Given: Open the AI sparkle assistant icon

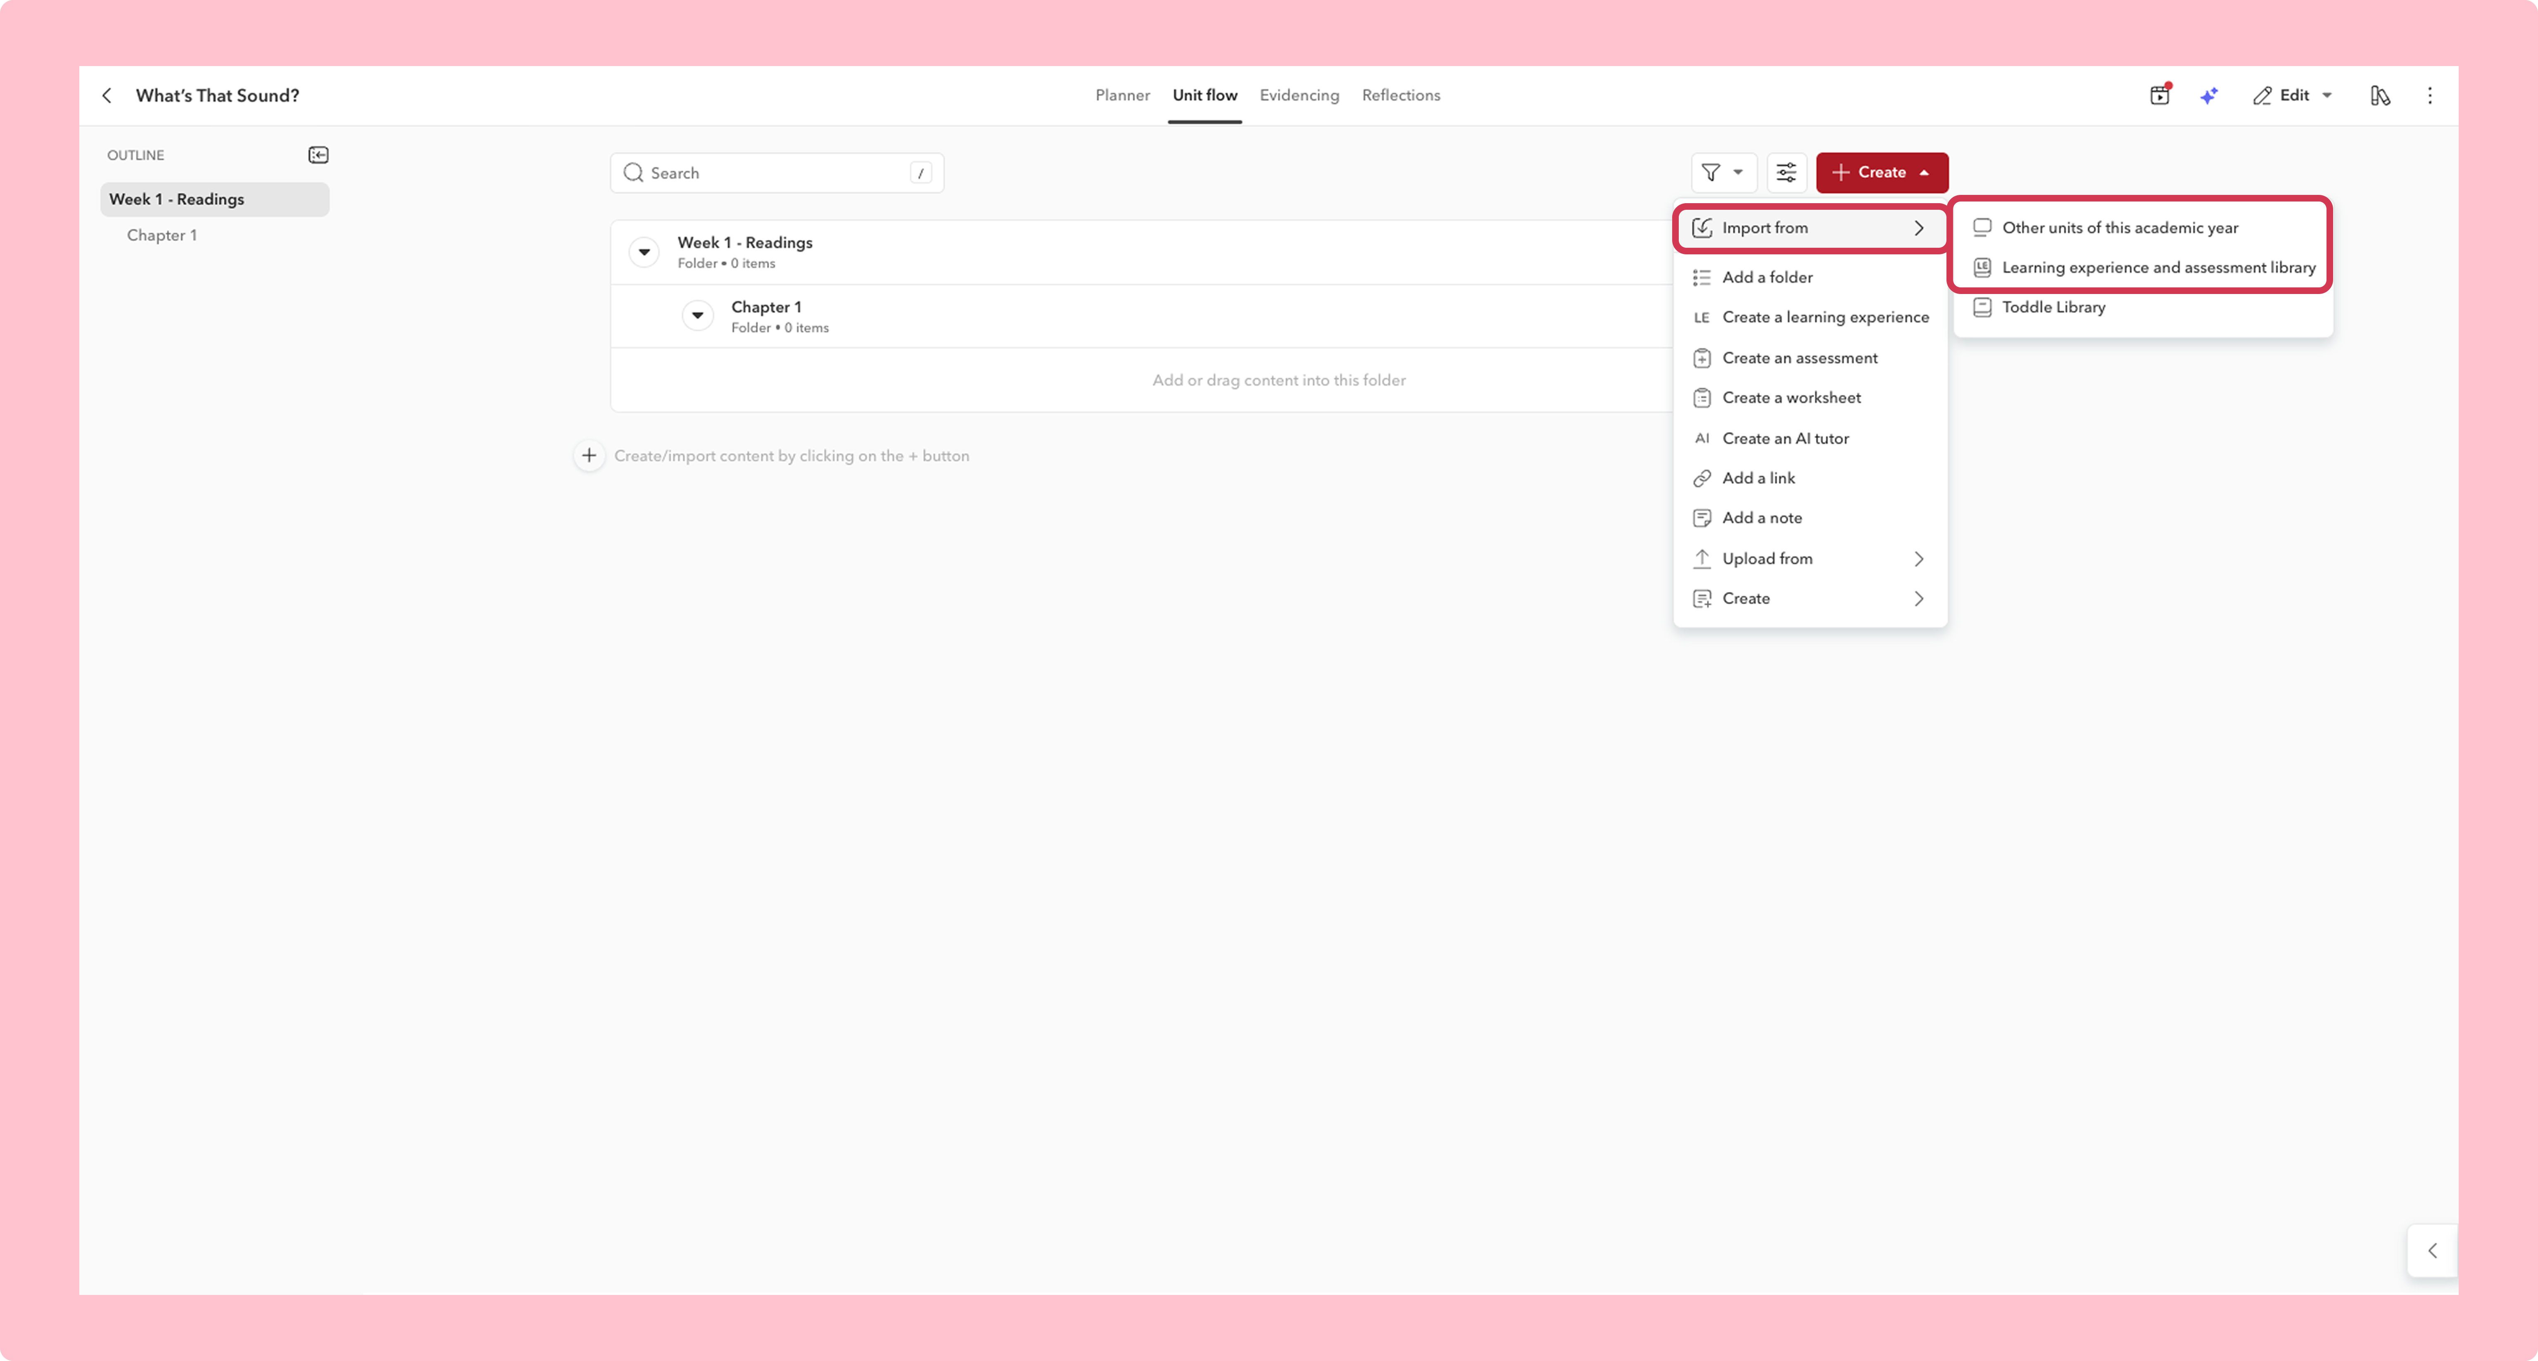Looking at the screenshot, I should (x=2209, y=95).
